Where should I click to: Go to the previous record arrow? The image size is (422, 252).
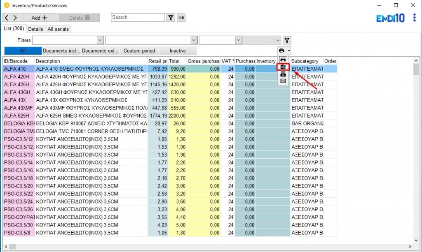coord(7,18)
